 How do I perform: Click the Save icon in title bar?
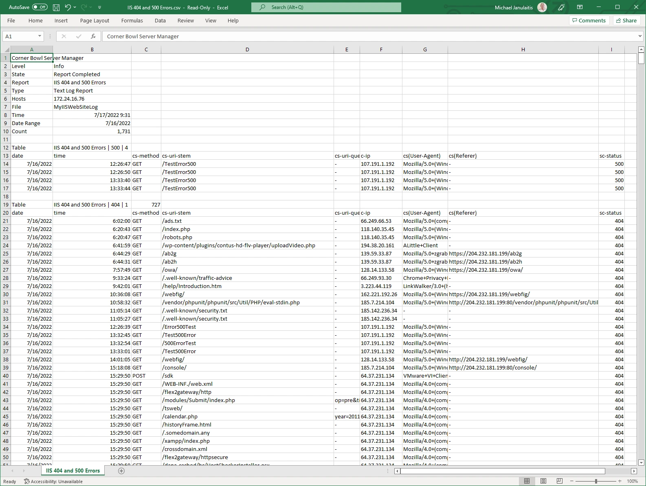57,7
